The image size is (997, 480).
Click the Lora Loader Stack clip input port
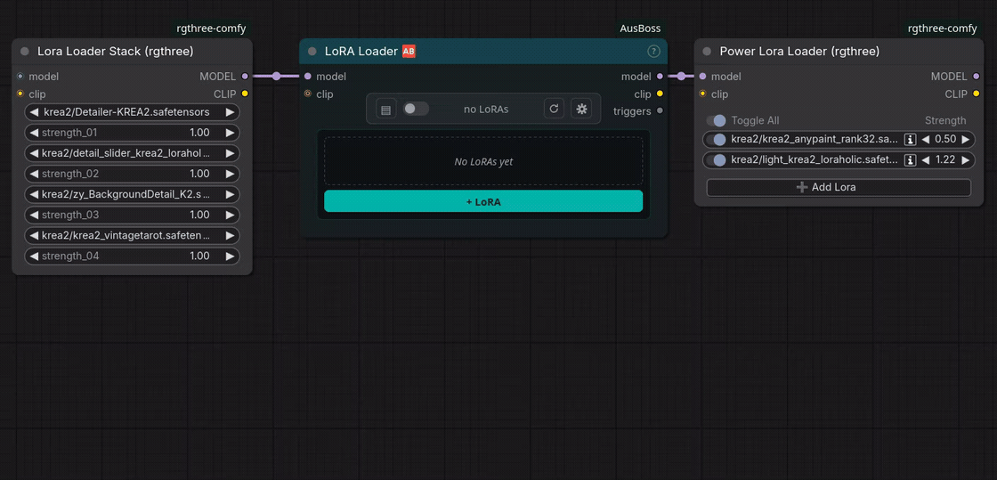(20, 94)
